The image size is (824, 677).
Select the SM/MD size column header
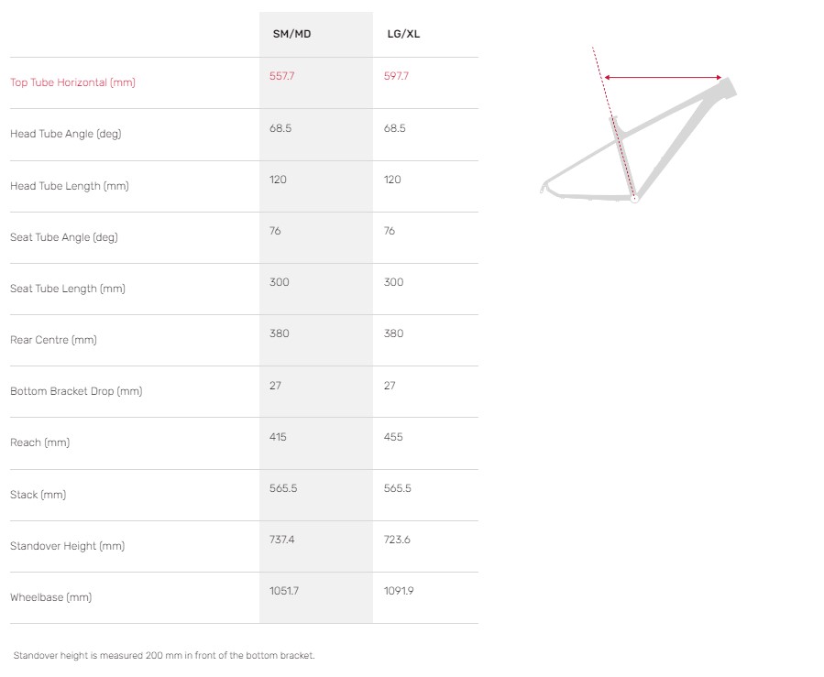point(290,34)
